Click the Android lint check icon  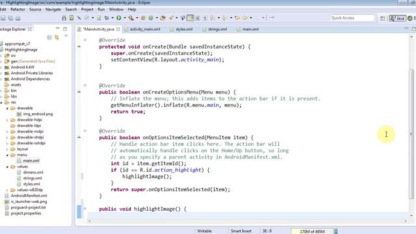86,18
